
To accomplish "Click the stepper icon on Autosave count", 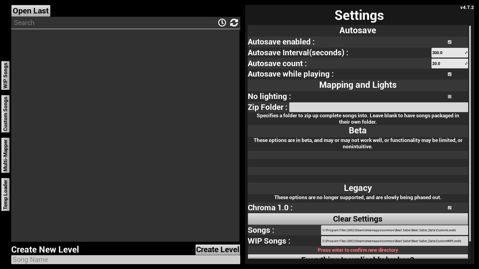I will coord(466,64).
